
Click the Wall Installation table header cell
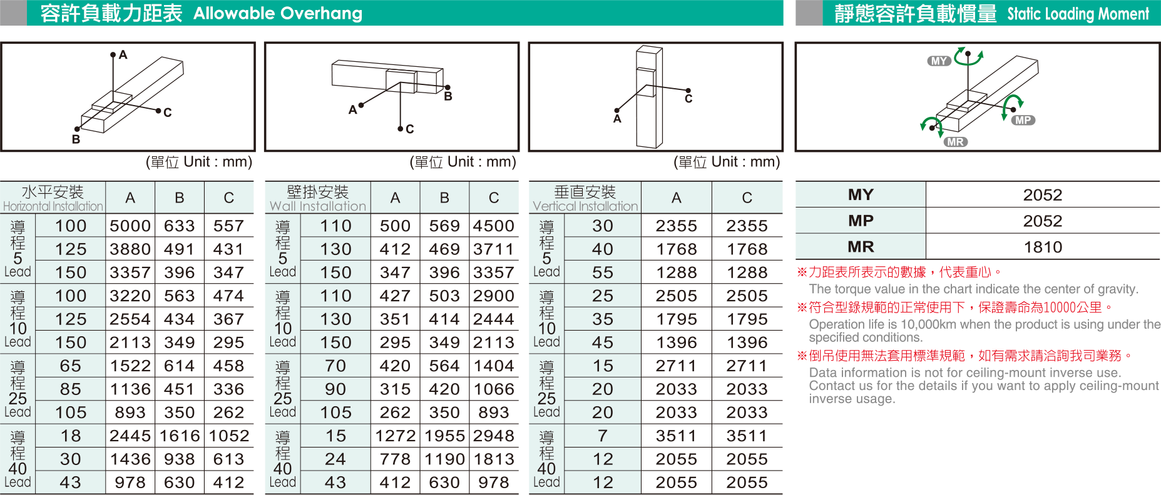click(318, 198)
